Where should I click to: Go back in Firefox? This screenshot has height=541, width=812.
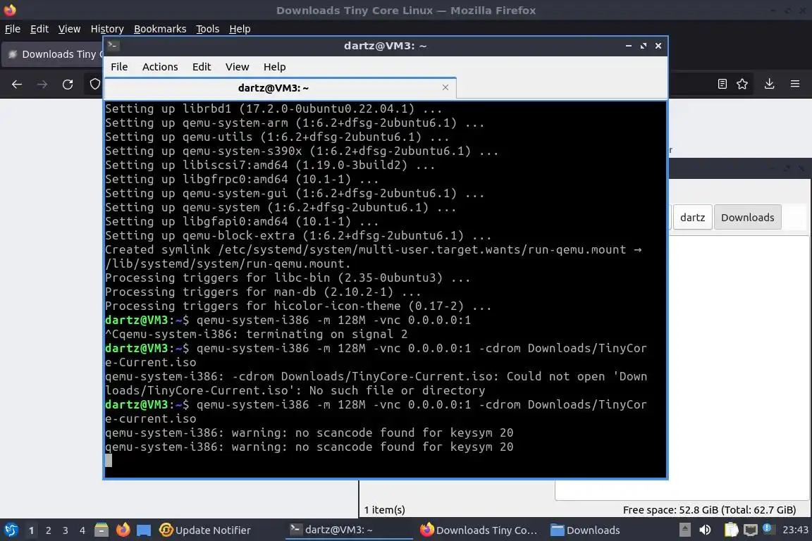click(17, 84)
